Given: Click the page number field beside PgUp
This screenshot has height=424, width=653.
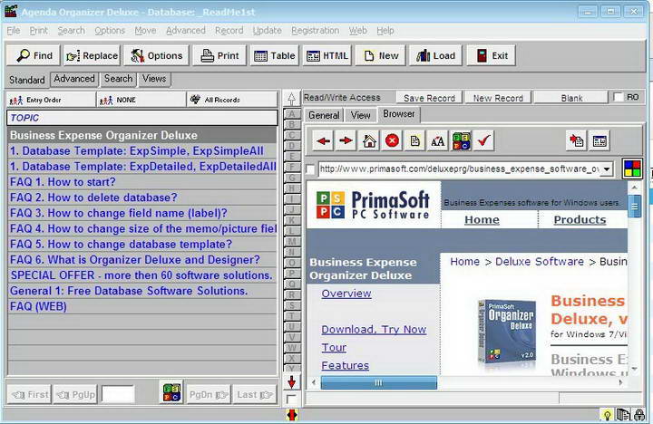Looking at the screenshot, I should click(x=118, y=393).
